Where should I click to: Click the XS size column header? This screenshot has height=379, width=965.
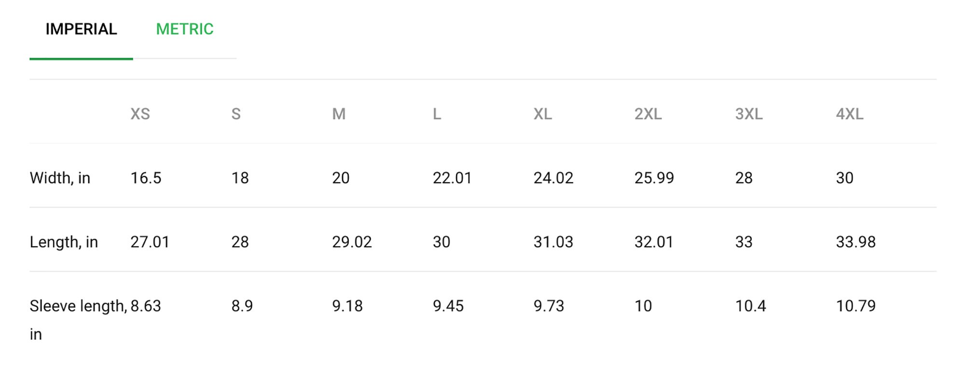[140, 114]
